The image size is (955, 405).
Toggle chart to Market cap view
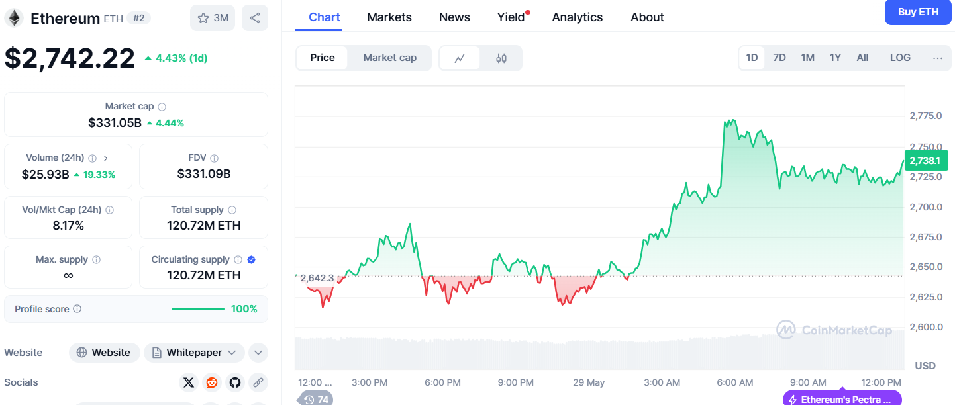point(390,58)
